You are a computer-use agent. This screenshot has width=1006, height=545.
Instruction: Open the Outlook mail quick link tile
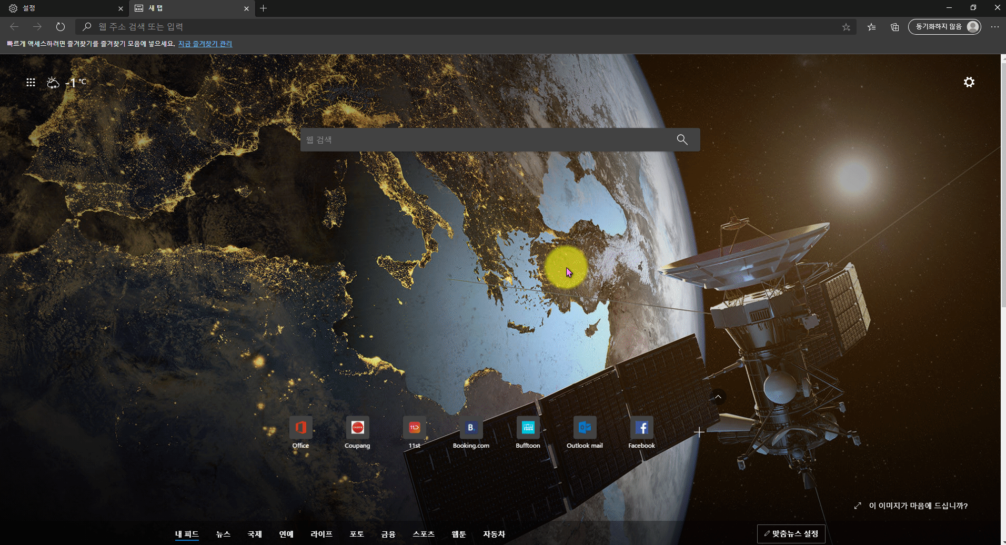coord(585,433)
